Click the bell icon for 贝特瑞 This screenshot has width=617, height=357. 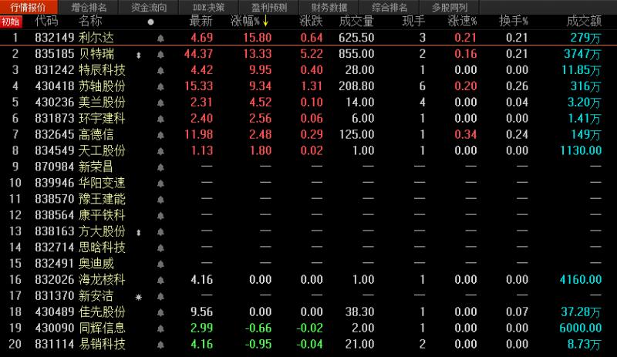(160, 55)
